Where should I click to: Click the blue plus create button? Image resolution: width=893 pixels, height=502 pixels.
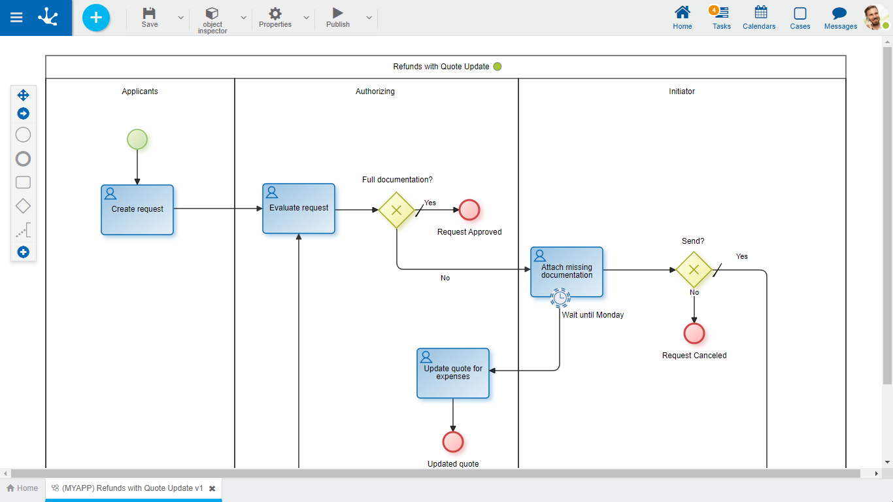point(96,18)
